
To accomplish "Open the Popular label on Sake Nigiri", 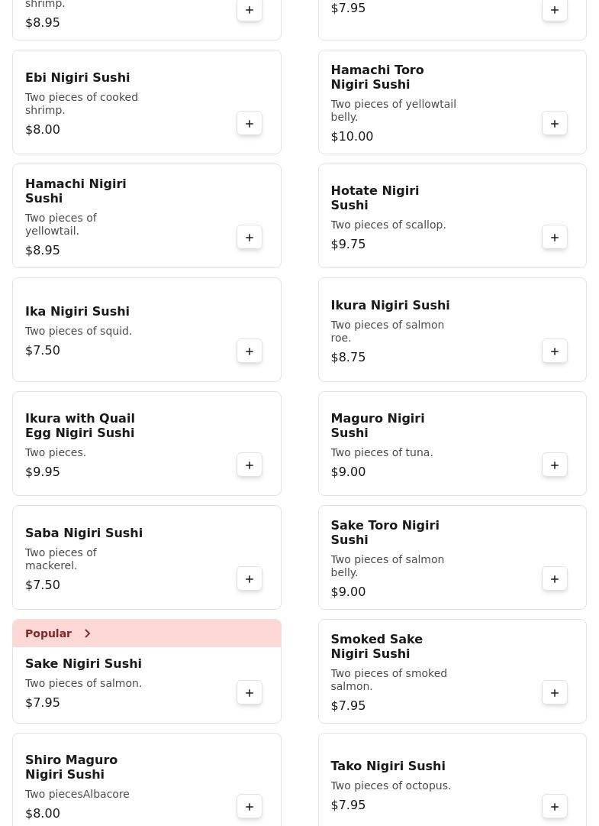I will 48,633.
